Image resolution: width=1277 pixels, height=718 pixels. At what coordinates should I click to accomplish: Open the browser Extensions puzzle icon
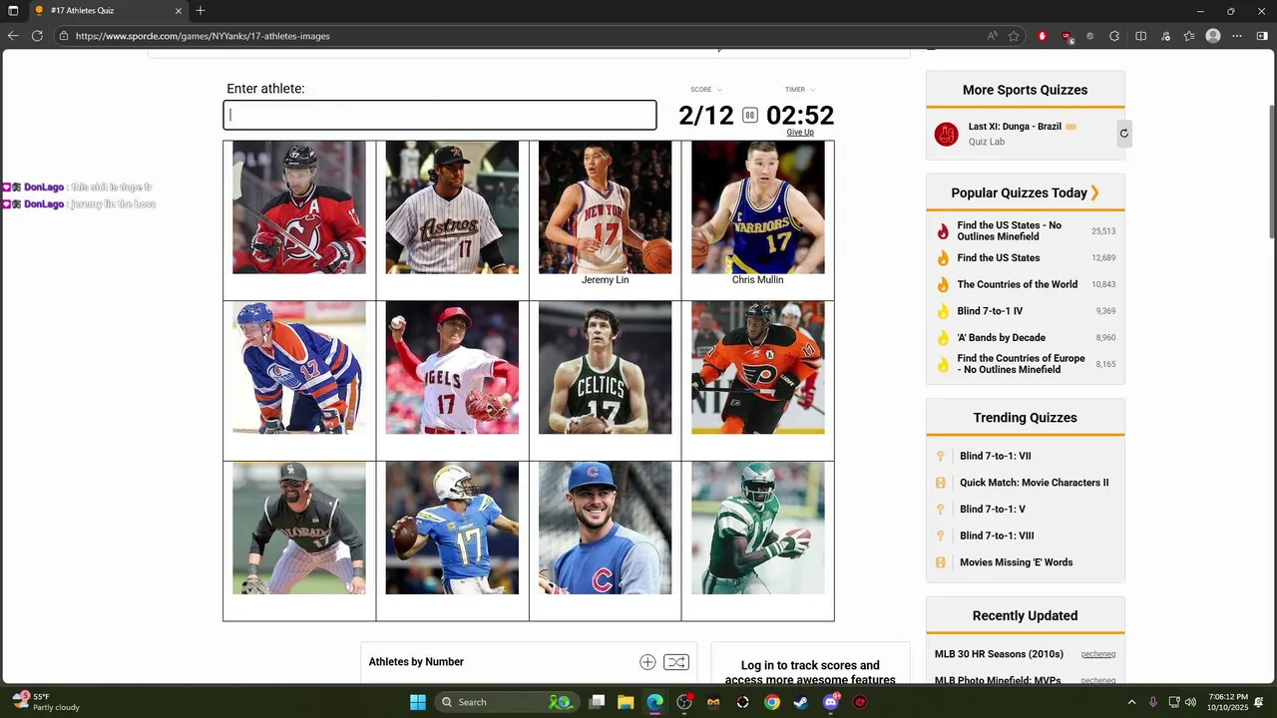pyautogui.click(x=1113, y=36)
